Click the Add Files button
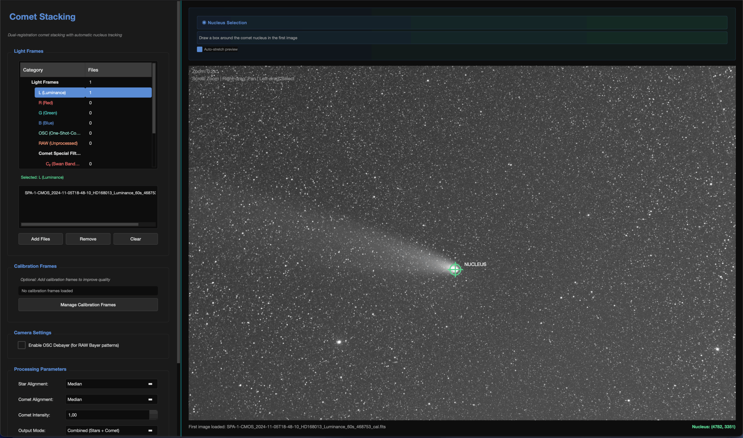This screenshot has width=743, height=438. (40, 239)
